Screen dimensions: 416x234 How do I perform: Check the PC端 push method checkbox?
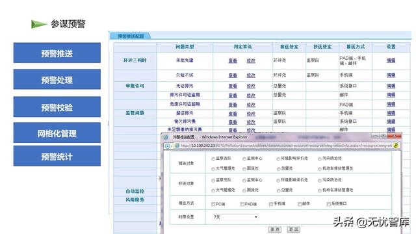point(213,204)
